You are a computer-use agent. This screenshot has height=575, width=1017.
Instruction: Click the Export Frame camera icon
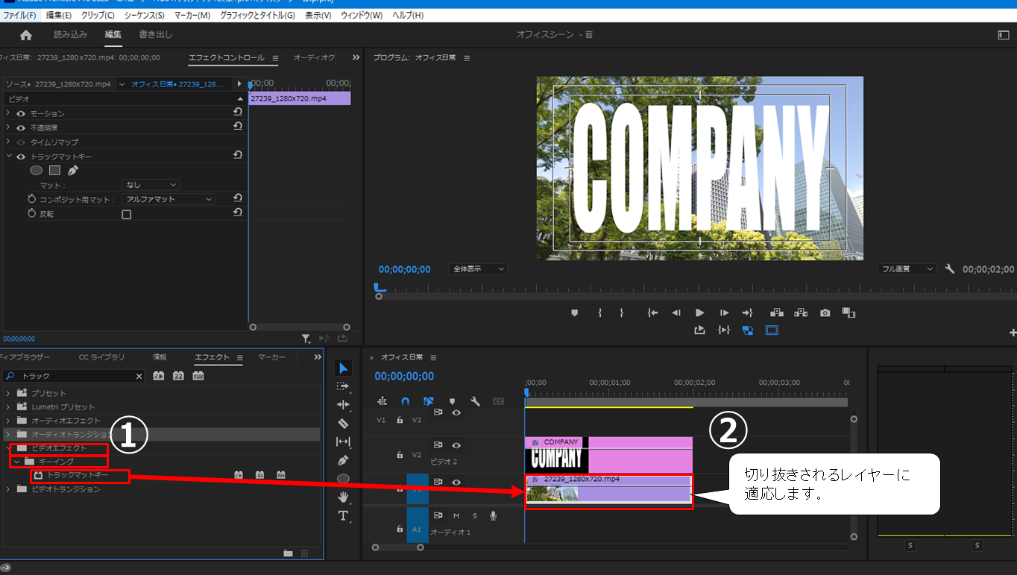pyautogui.click(x=825, y=313)
